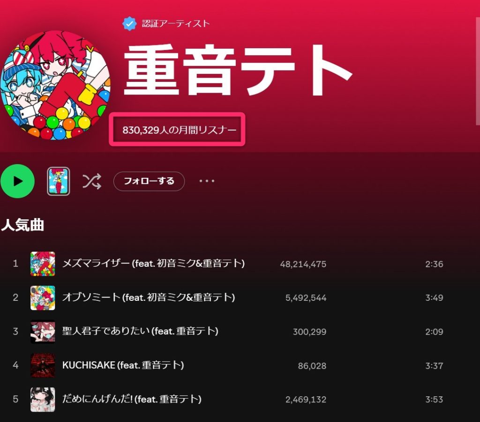
Task: Open the small album preview thumbnail
Action: pos(58,181)
